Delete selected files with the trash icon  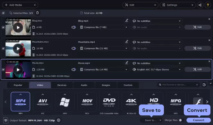[x=37, y=13]
